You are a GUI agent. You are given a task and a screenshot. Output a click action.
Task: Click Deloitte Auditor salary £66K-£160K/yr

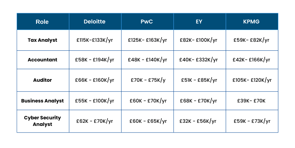click(x=94, y=80)
